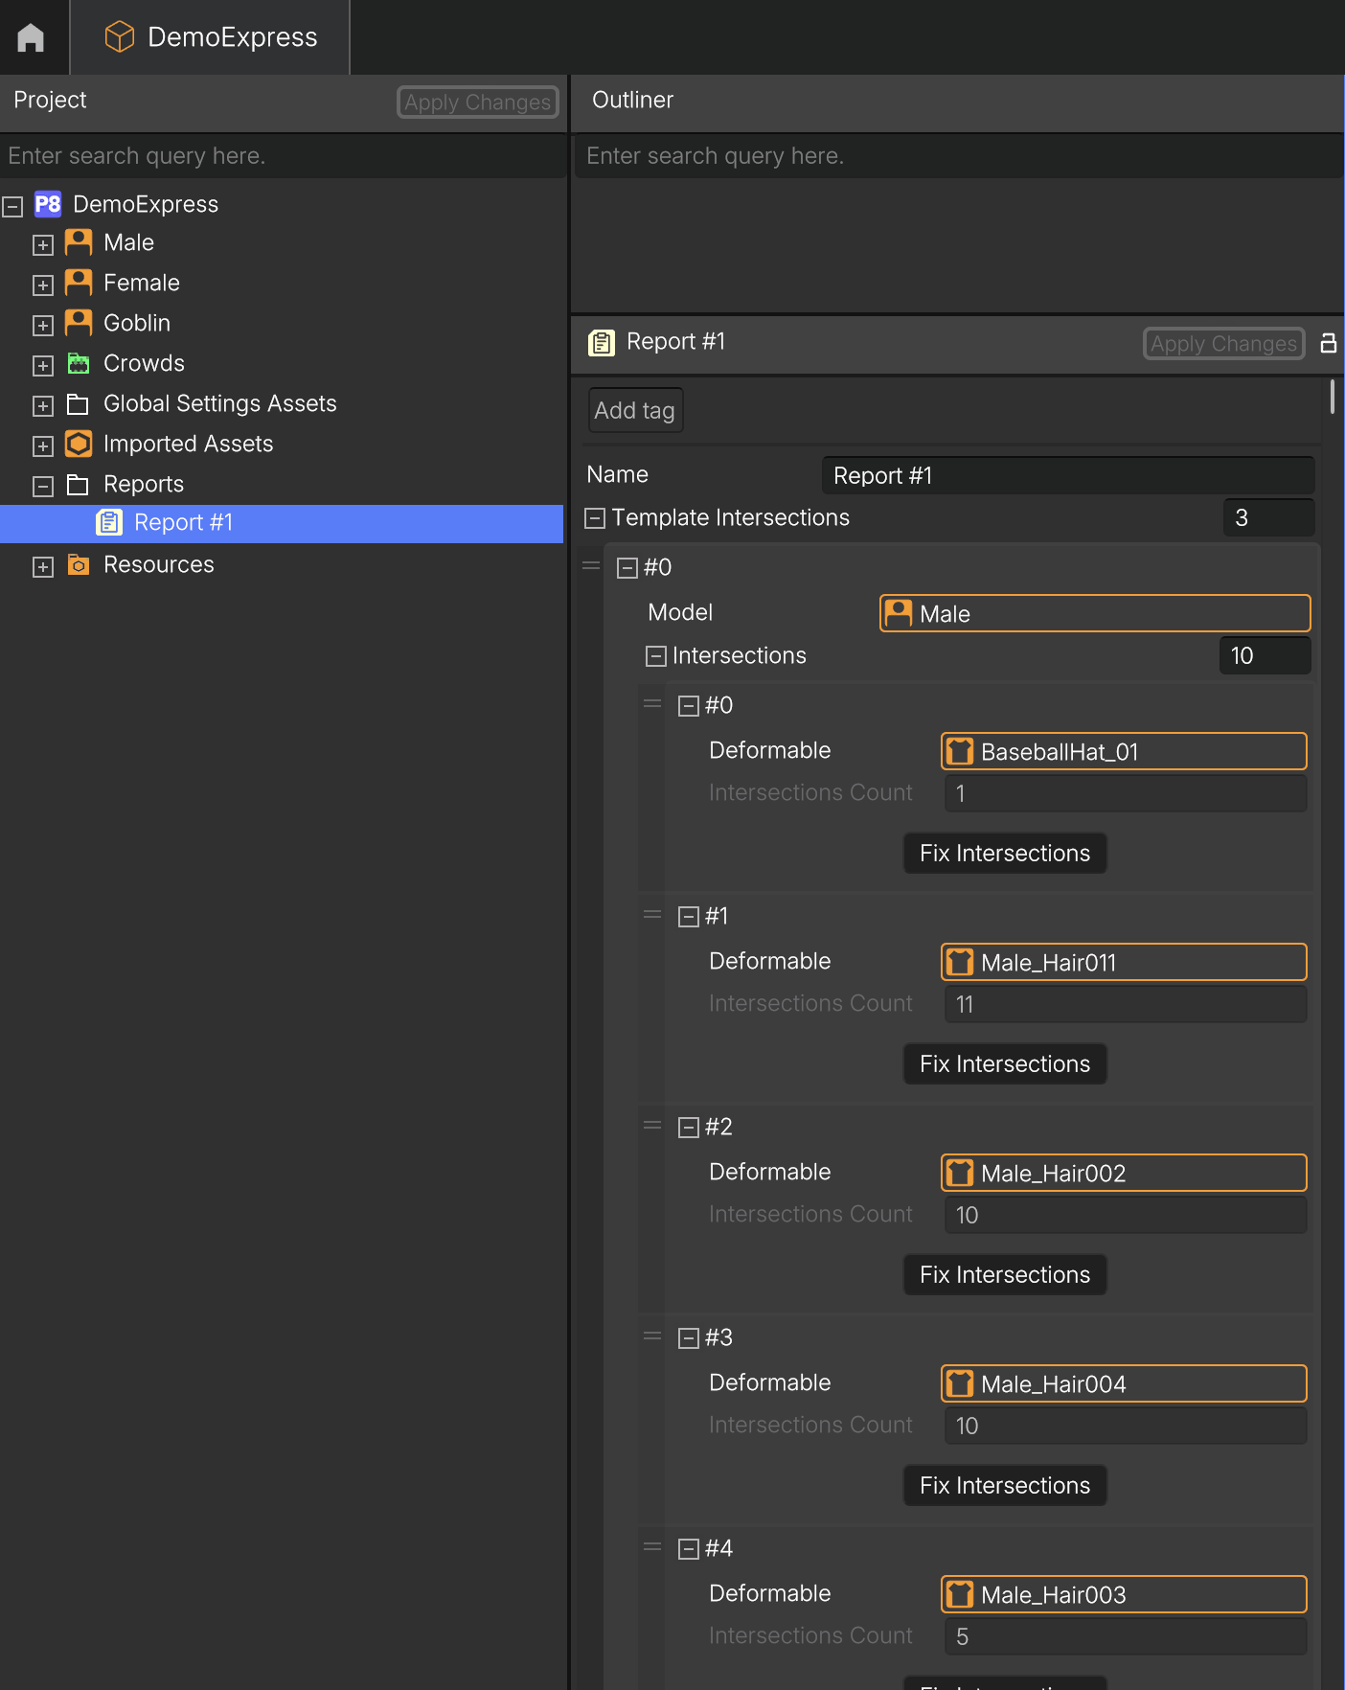
Task: Click the DemoExpress cube icon in tab
Action: [119, 37]
